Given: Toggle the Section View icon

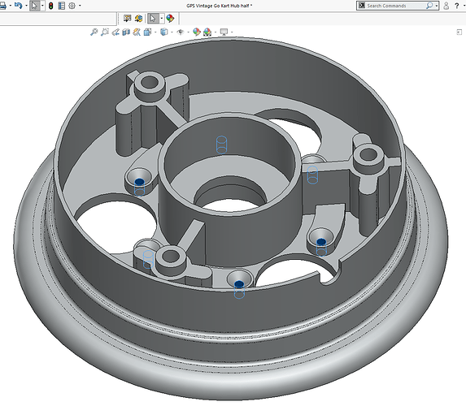Looking at the screenshot, I should point(126,32).
